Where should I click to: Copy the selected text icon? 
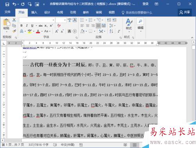pyautogui.click(x=14, y=26)
